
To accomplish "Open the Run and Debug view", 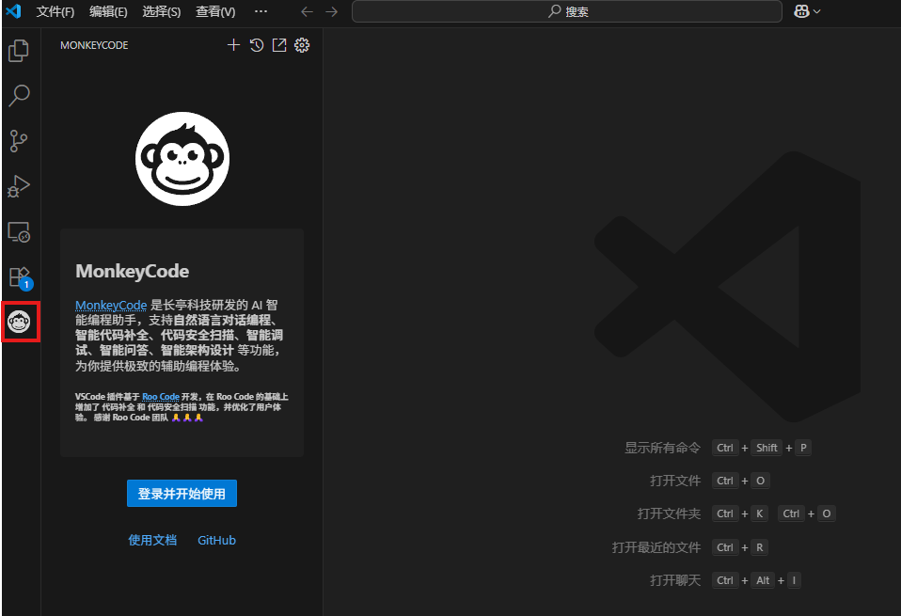I will (19, 186).
